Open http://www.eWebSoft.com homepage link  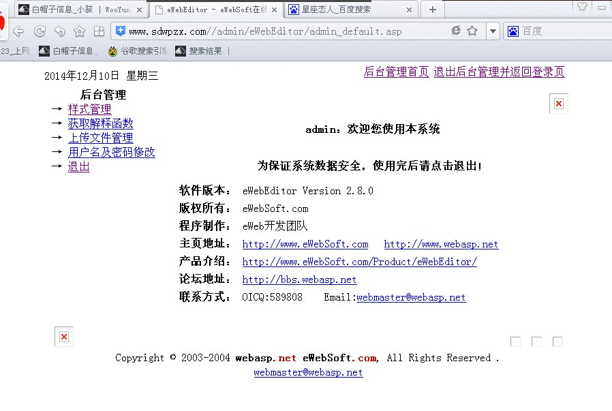[x=305, y=244]
